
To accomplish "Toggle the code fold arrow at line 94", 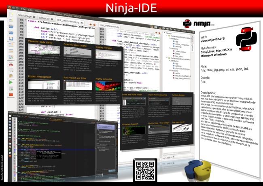I will click(x=25, y=20).
